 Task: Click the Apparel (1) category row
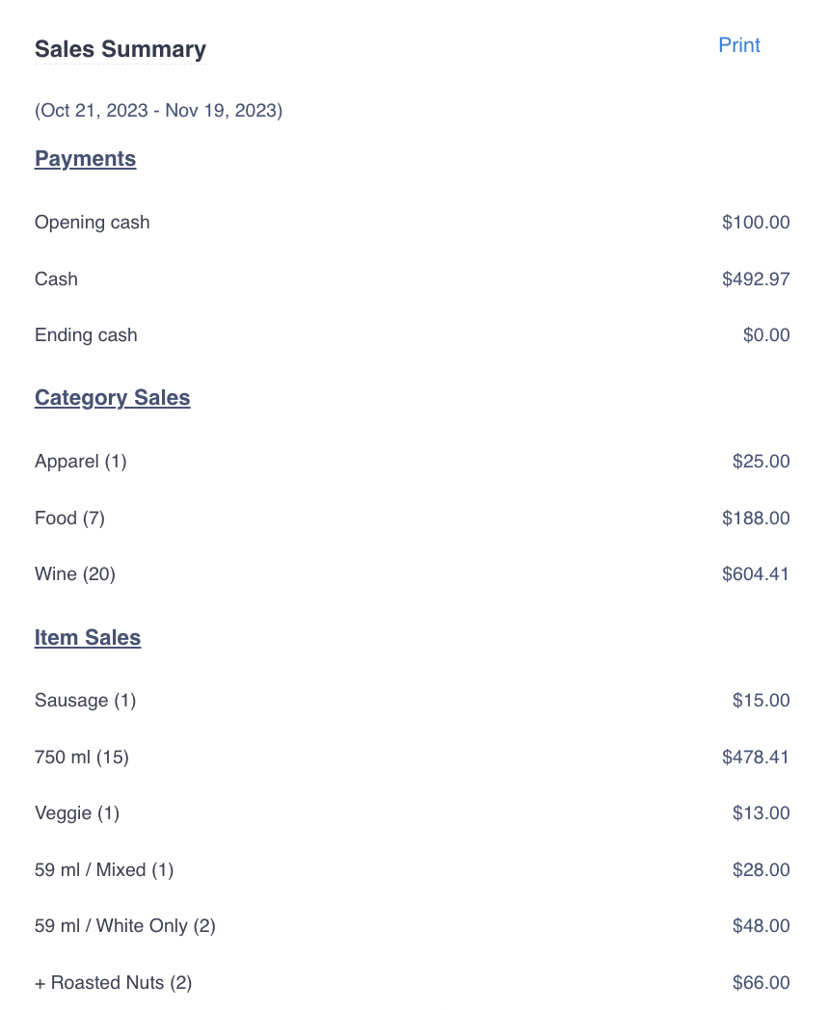(81, 462)
